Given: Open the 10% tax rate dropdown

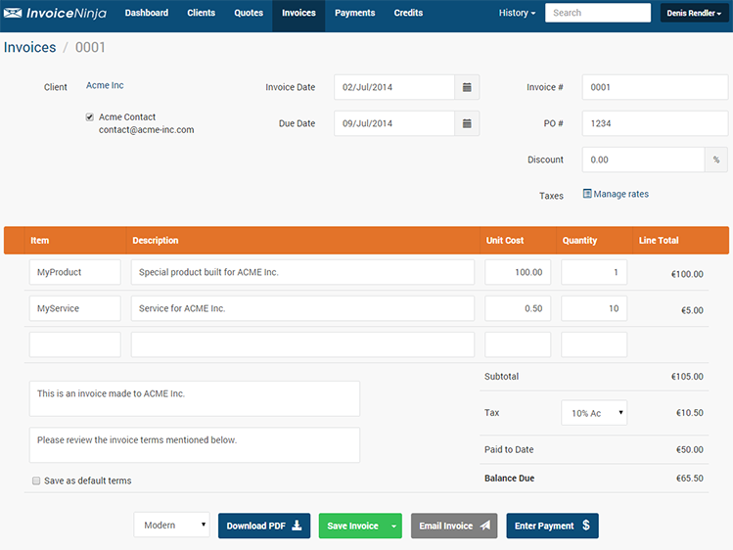Looking at the screenshot, I should point(593,413).
